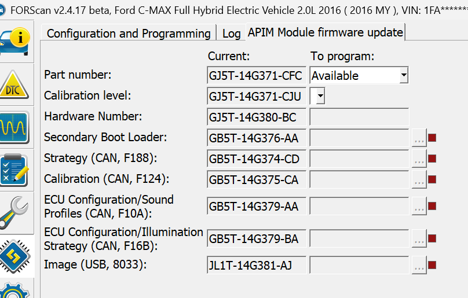Viewport: 468px width, 298px height.
Task: Select the APIM Module firmware update tab
Action: click(x=326, y=32)
